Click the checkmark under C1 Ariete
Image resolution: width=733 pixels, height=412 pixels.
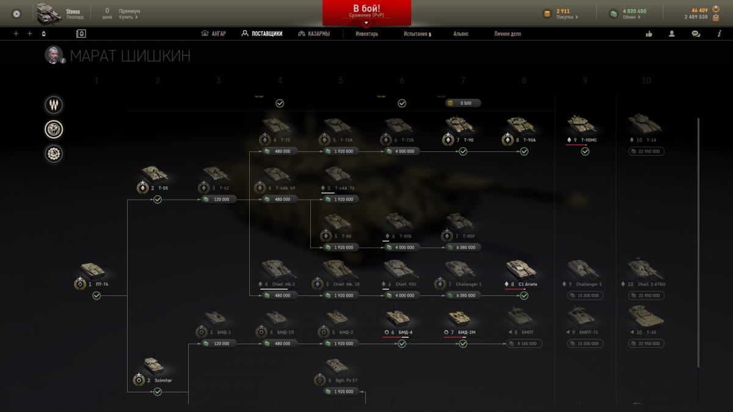click(524, 295)
